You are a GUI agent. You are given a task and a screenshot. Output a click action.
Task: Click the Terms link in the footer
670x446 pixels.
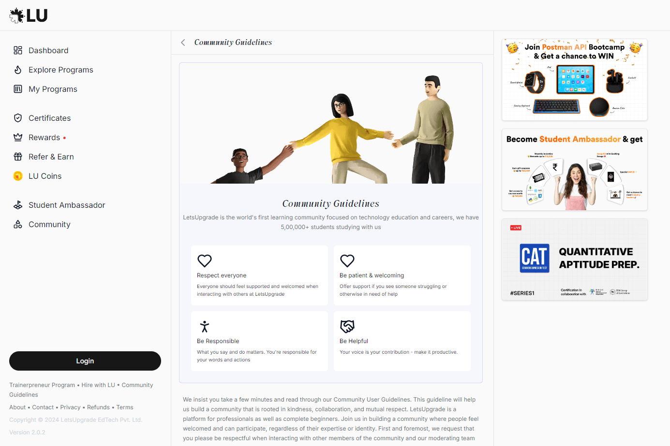[124, 407]
